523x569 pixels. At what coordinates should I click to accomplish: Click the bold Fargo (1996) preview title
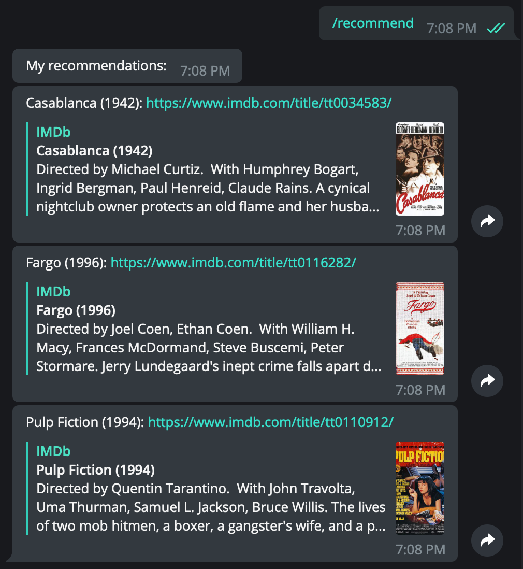(76, 310)
